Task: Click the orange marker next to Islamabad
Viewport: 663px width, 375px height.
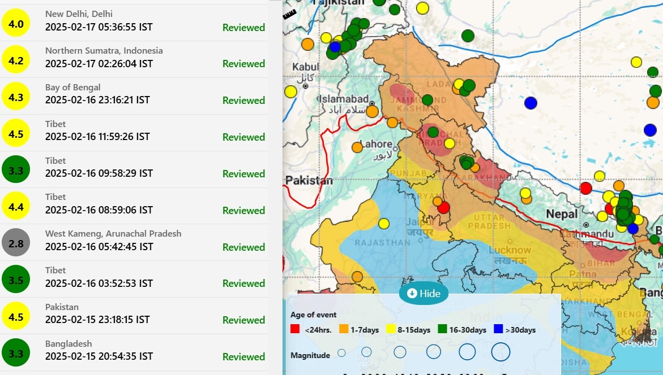Action: [x=372, y=111]
